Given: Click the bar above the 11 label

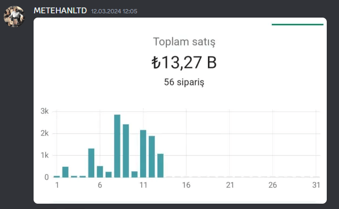Looking at the screenshot, I should [143, 154].
